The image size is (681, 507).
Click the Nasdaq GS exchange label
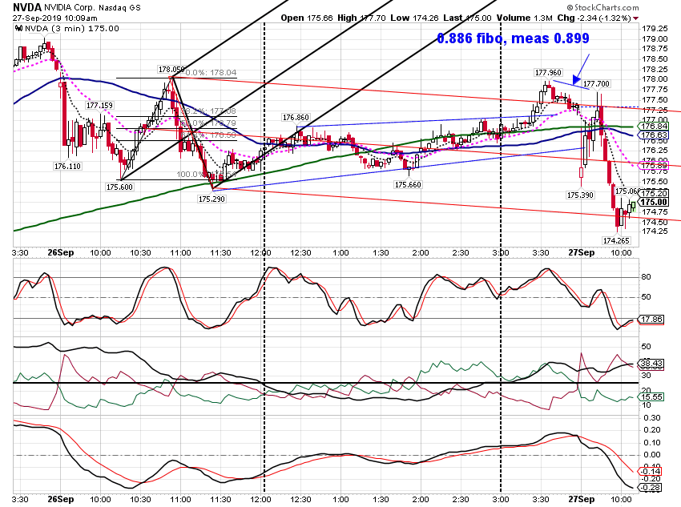pyautogui.click(x=120, y=8)
